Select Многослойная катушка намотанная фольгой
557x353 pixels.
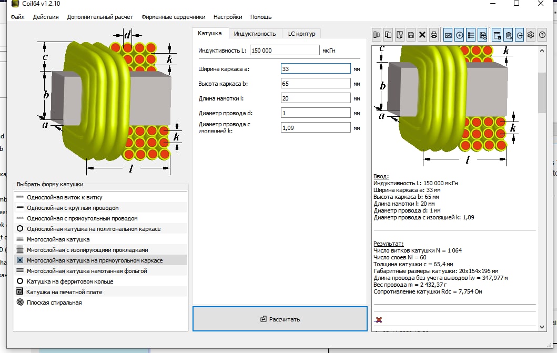point(100,270)
